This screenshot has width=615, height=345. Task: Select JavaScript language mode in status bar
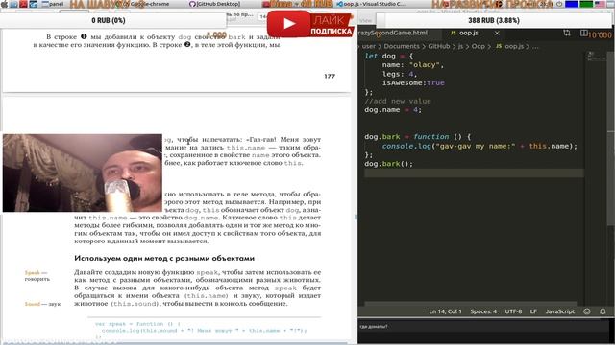point(559,311)
